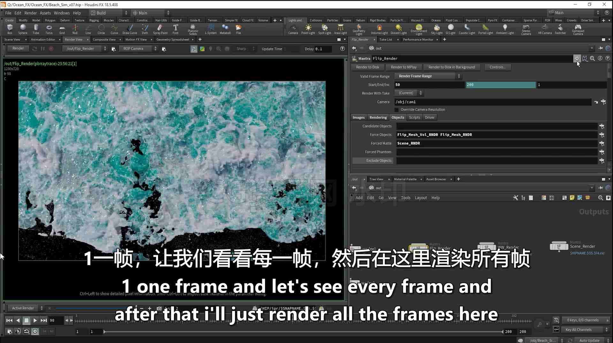Screen dimensions: 613x343
Task: Switch to the Scene View tab
Action: 12,40
